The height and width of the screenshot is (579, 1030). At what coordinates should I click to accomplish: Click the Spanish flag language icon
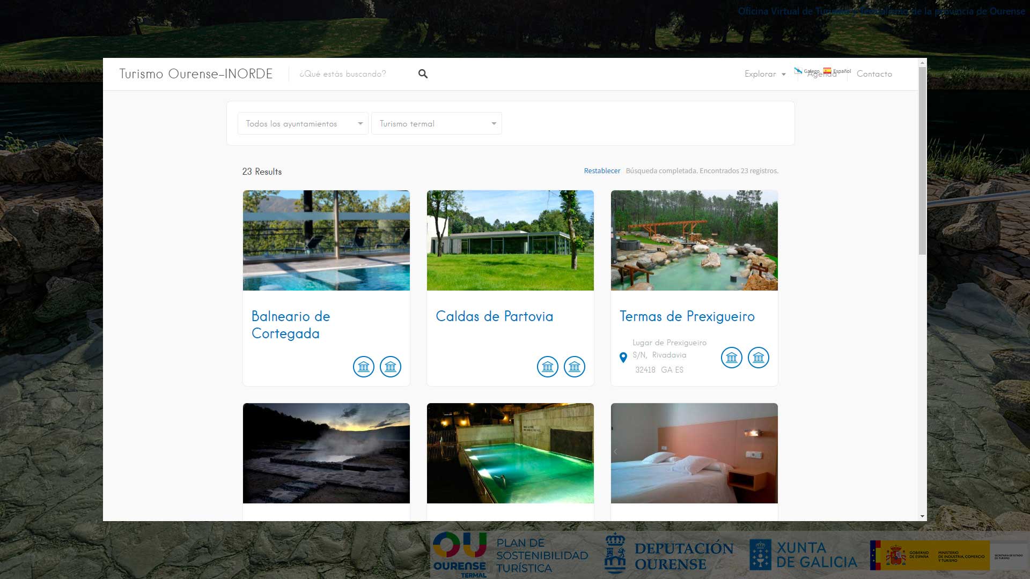click(x=827, y=71)
